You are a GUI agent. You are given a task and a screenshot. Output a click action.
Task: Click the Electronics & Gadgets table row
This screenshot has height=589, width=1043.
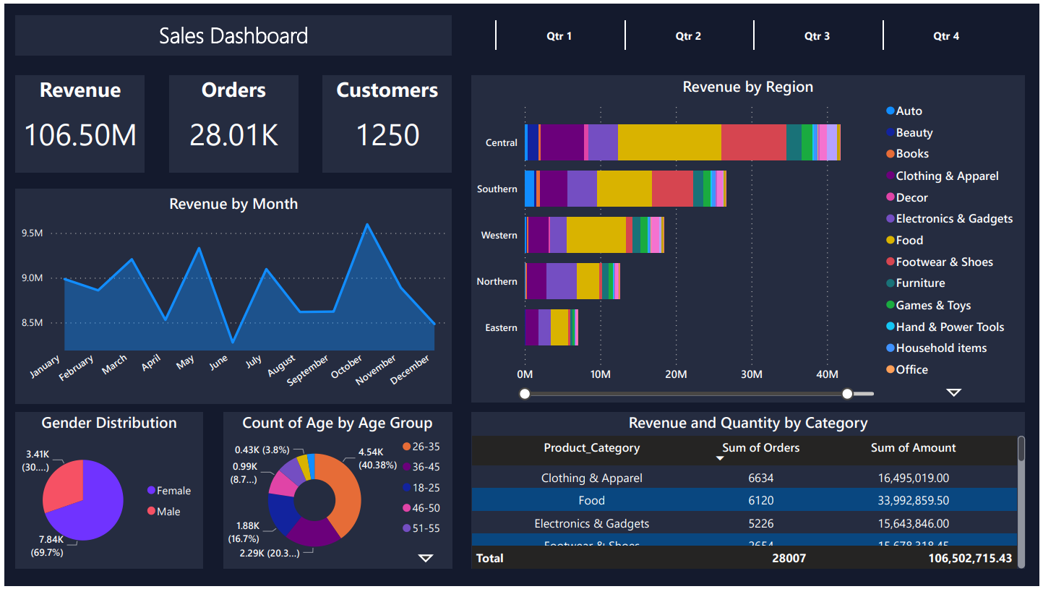click(x=744, y=523)
